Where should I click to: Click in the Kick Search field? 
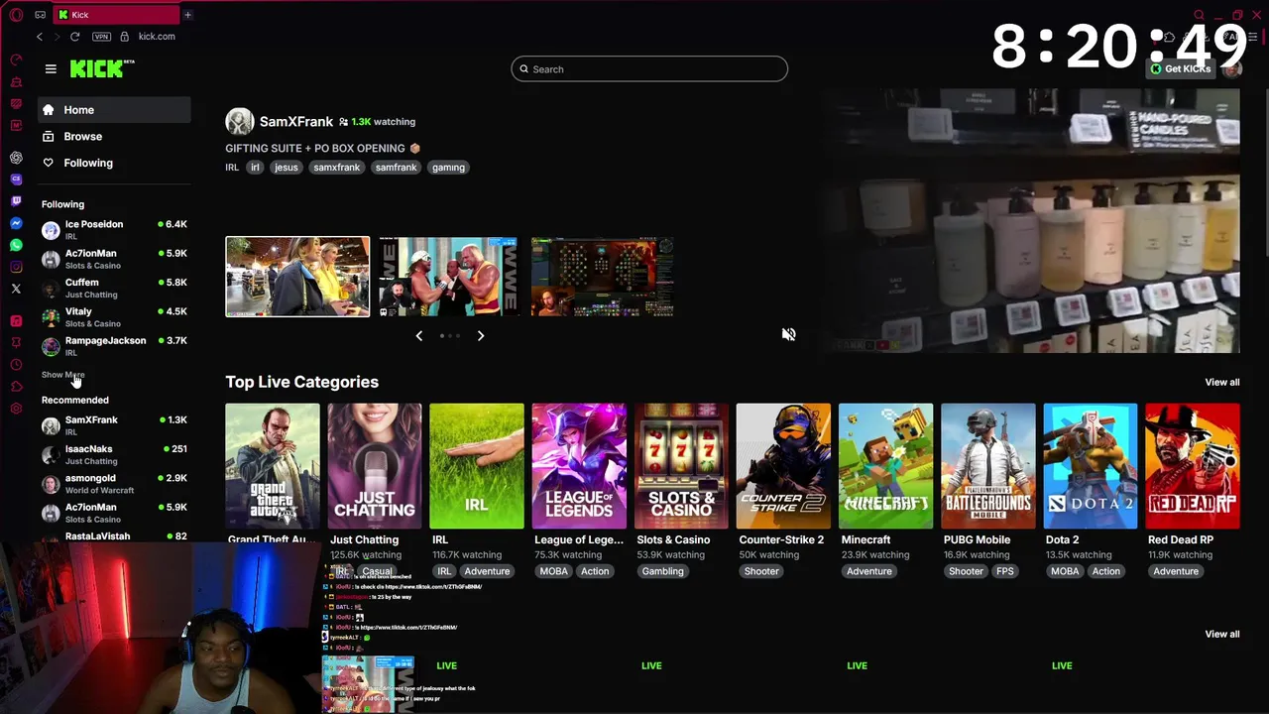pyautogui.click(x=649, y=69)
